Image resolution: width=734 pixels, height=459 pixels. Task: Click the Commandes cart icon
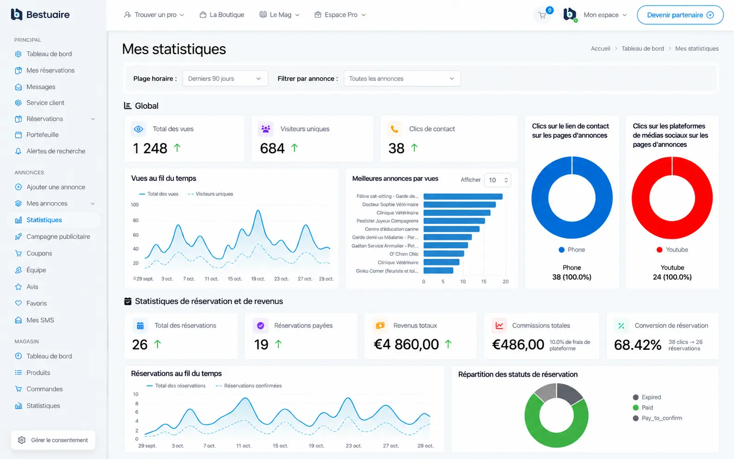pyautogui.click(x=19, y=389)
